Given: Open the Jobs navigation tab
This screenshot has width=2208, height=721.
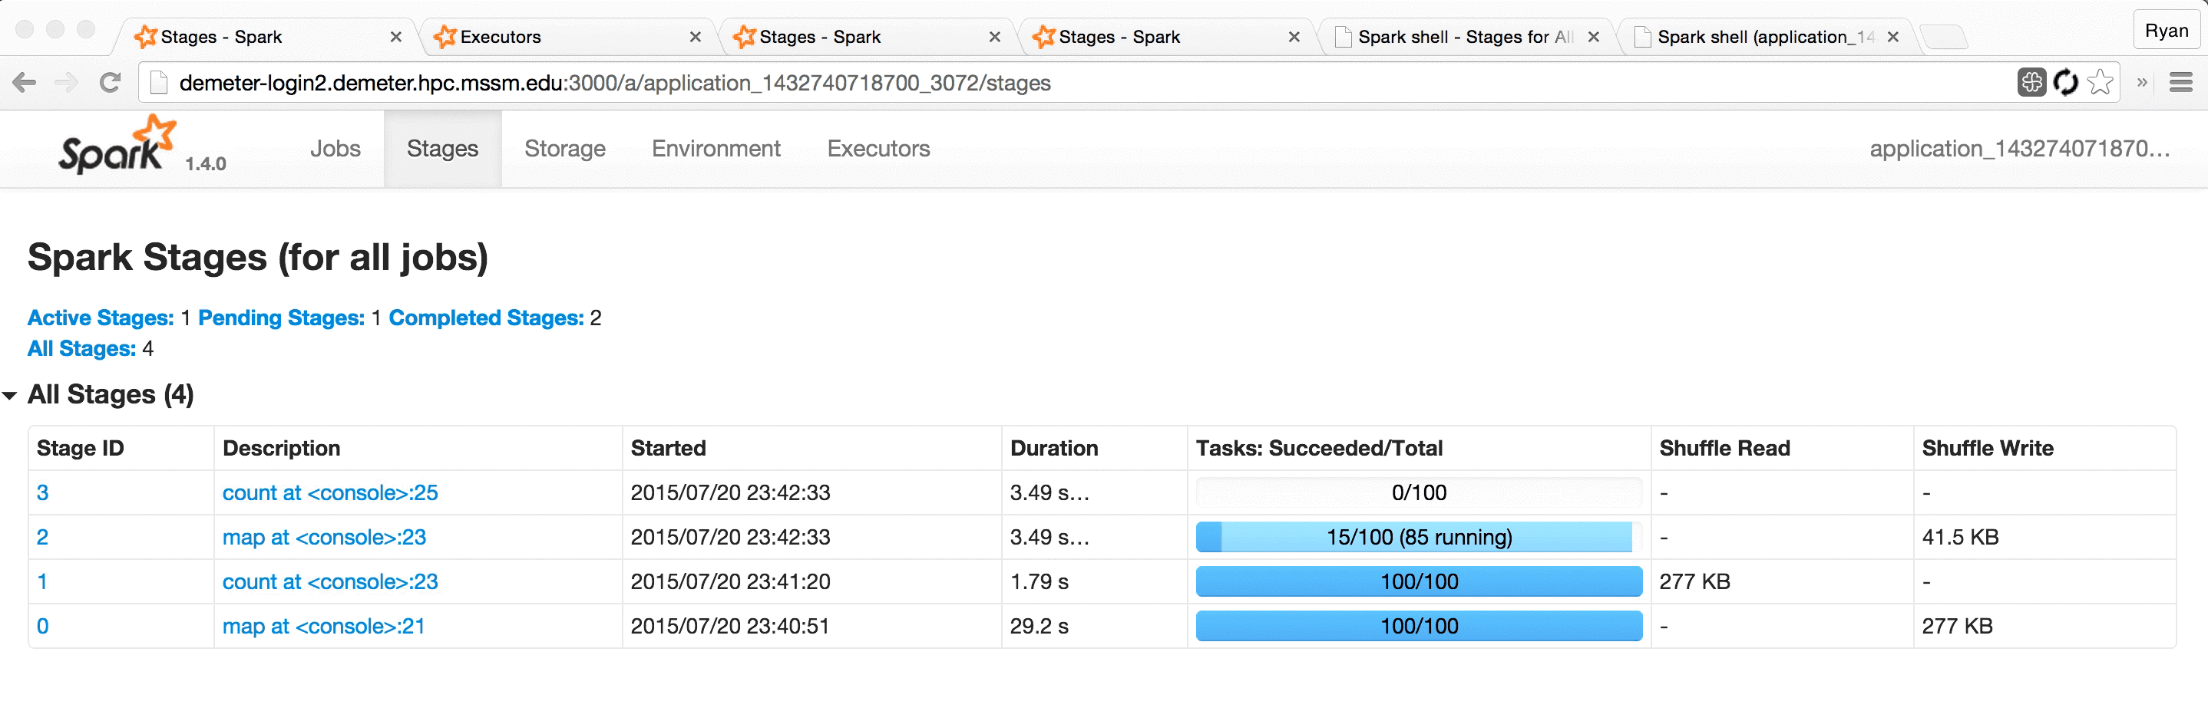Looking at the screenshot, I should 335,148.
